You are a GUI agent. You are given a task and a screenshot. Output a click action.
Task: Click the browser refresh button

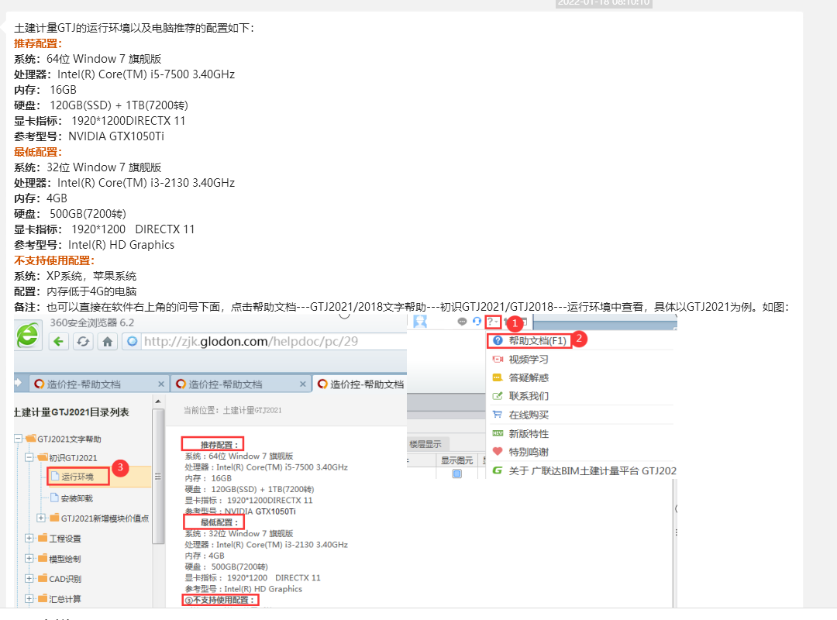(83, 341)
